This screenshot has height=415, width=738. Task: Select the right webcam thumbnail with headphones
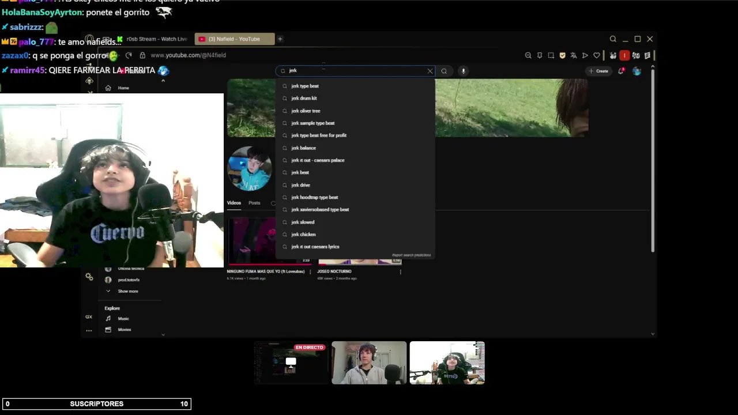[x=447, y=363]
